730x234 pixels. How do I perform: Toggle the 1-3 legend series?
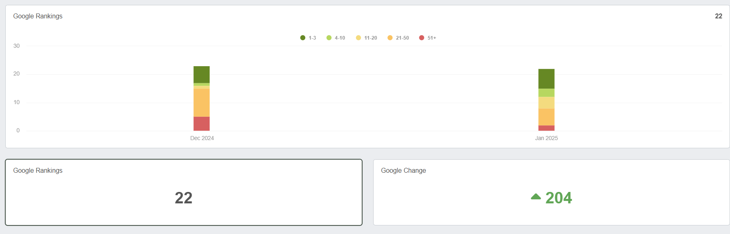(308, 38)
